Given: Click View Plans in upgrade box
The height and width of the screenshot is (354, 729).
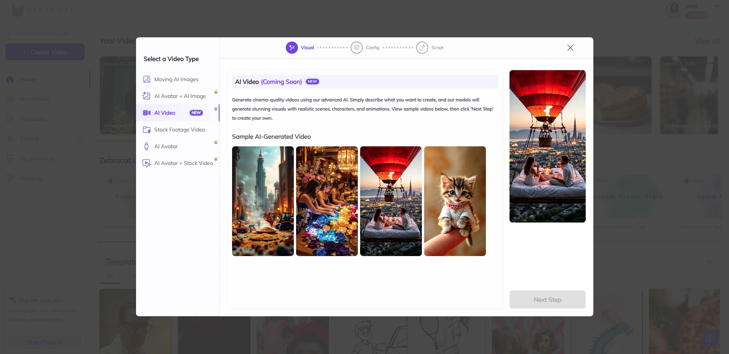Looking at the screenshot, I should point(45,342).
